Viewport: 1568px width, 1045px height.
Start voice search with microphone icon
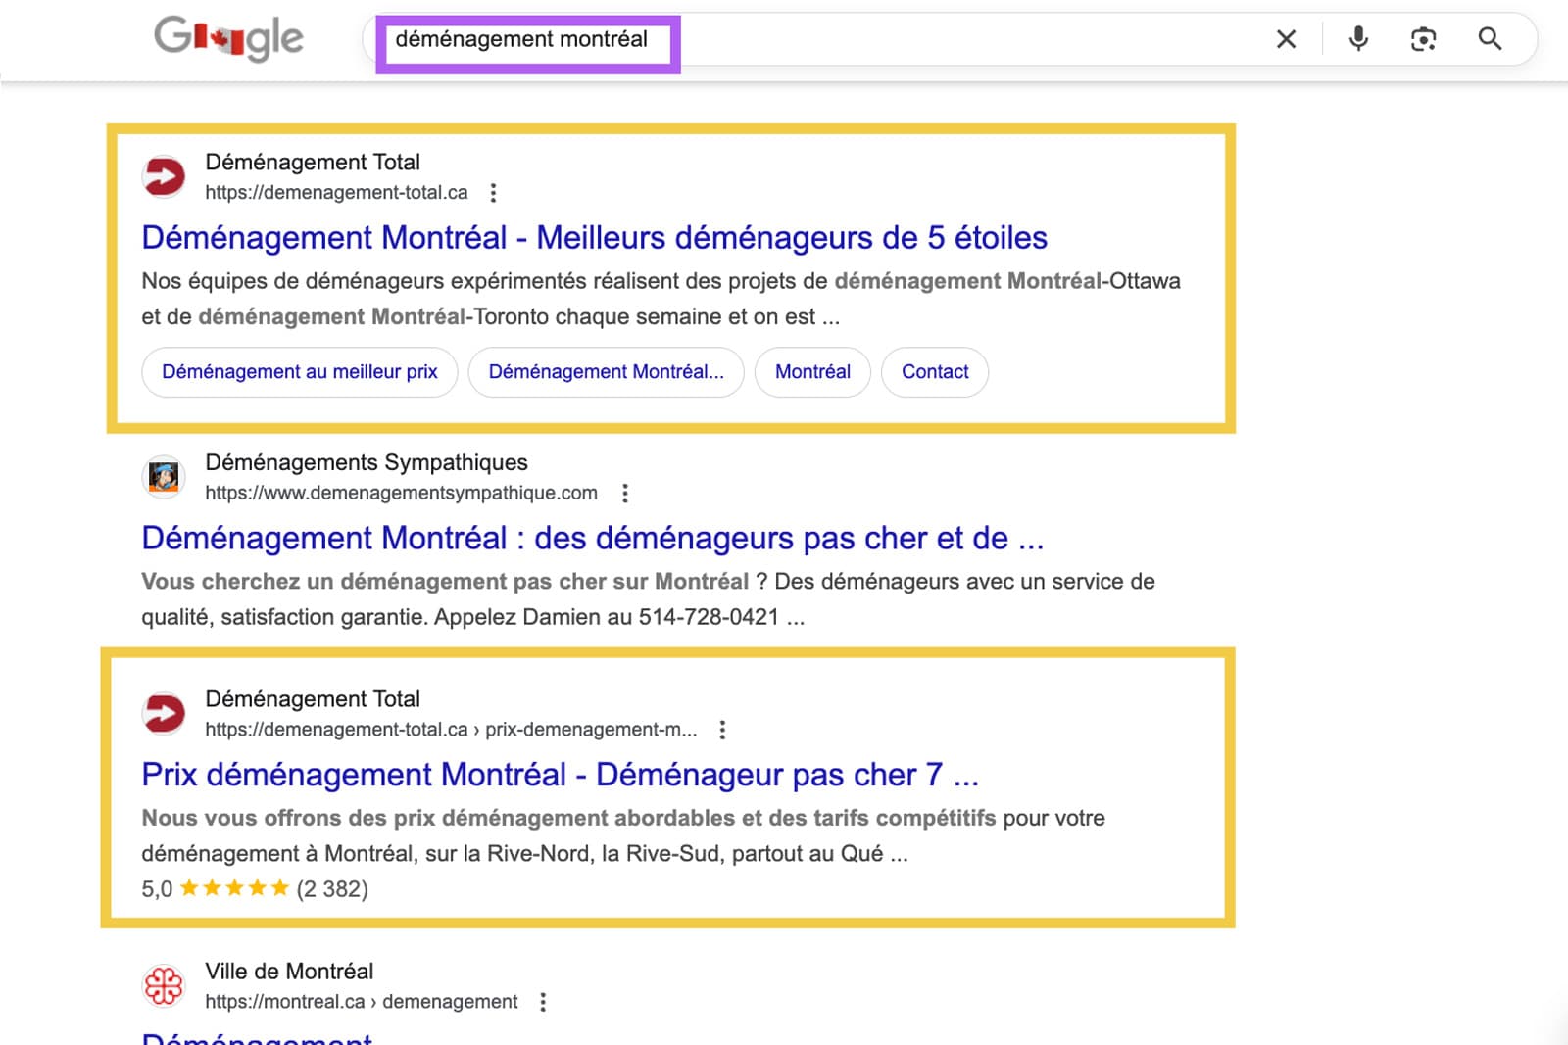(x=1358, y=39)
